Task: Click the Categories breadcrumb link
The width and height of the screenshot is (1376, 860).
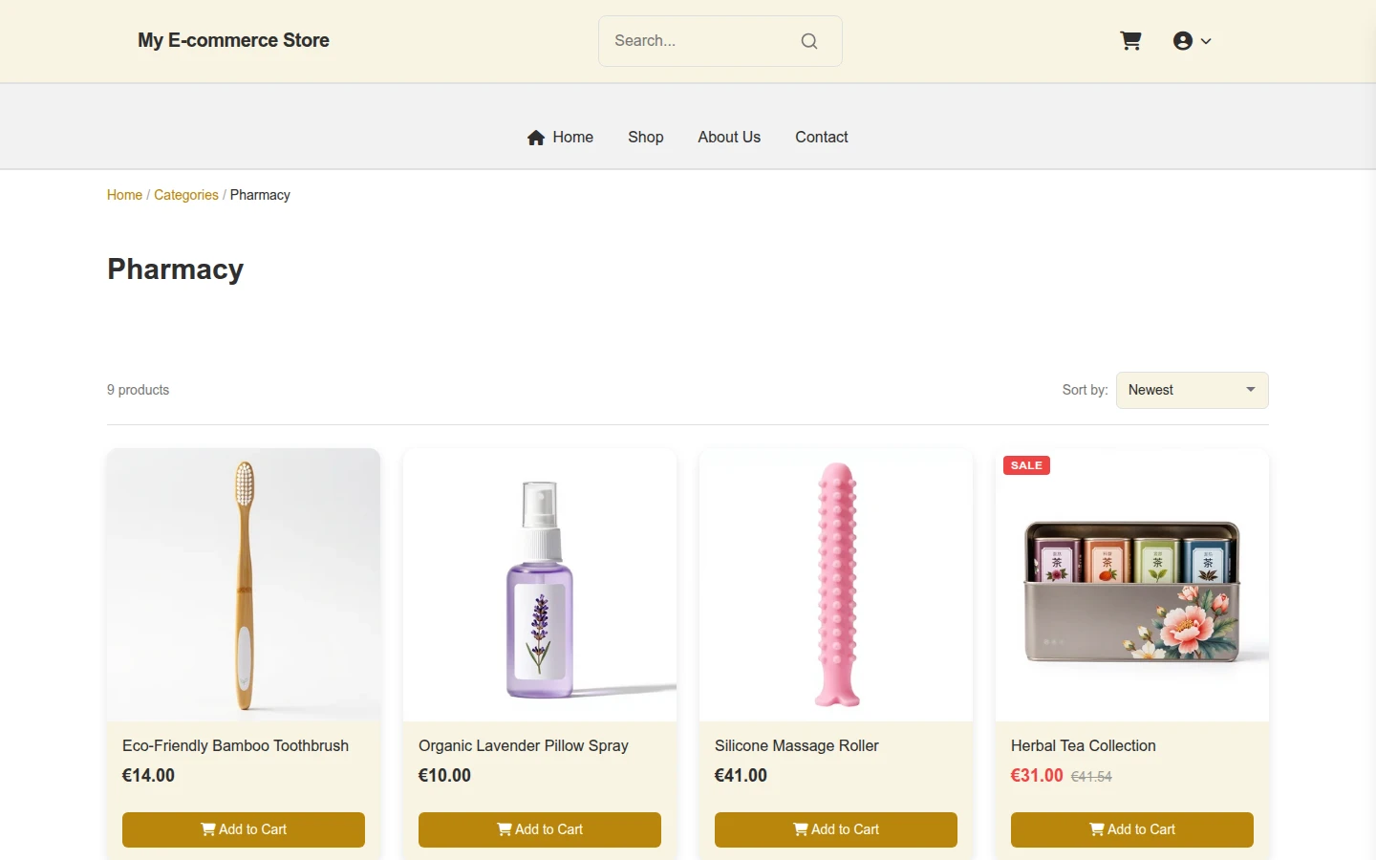Action: (186, 195)
